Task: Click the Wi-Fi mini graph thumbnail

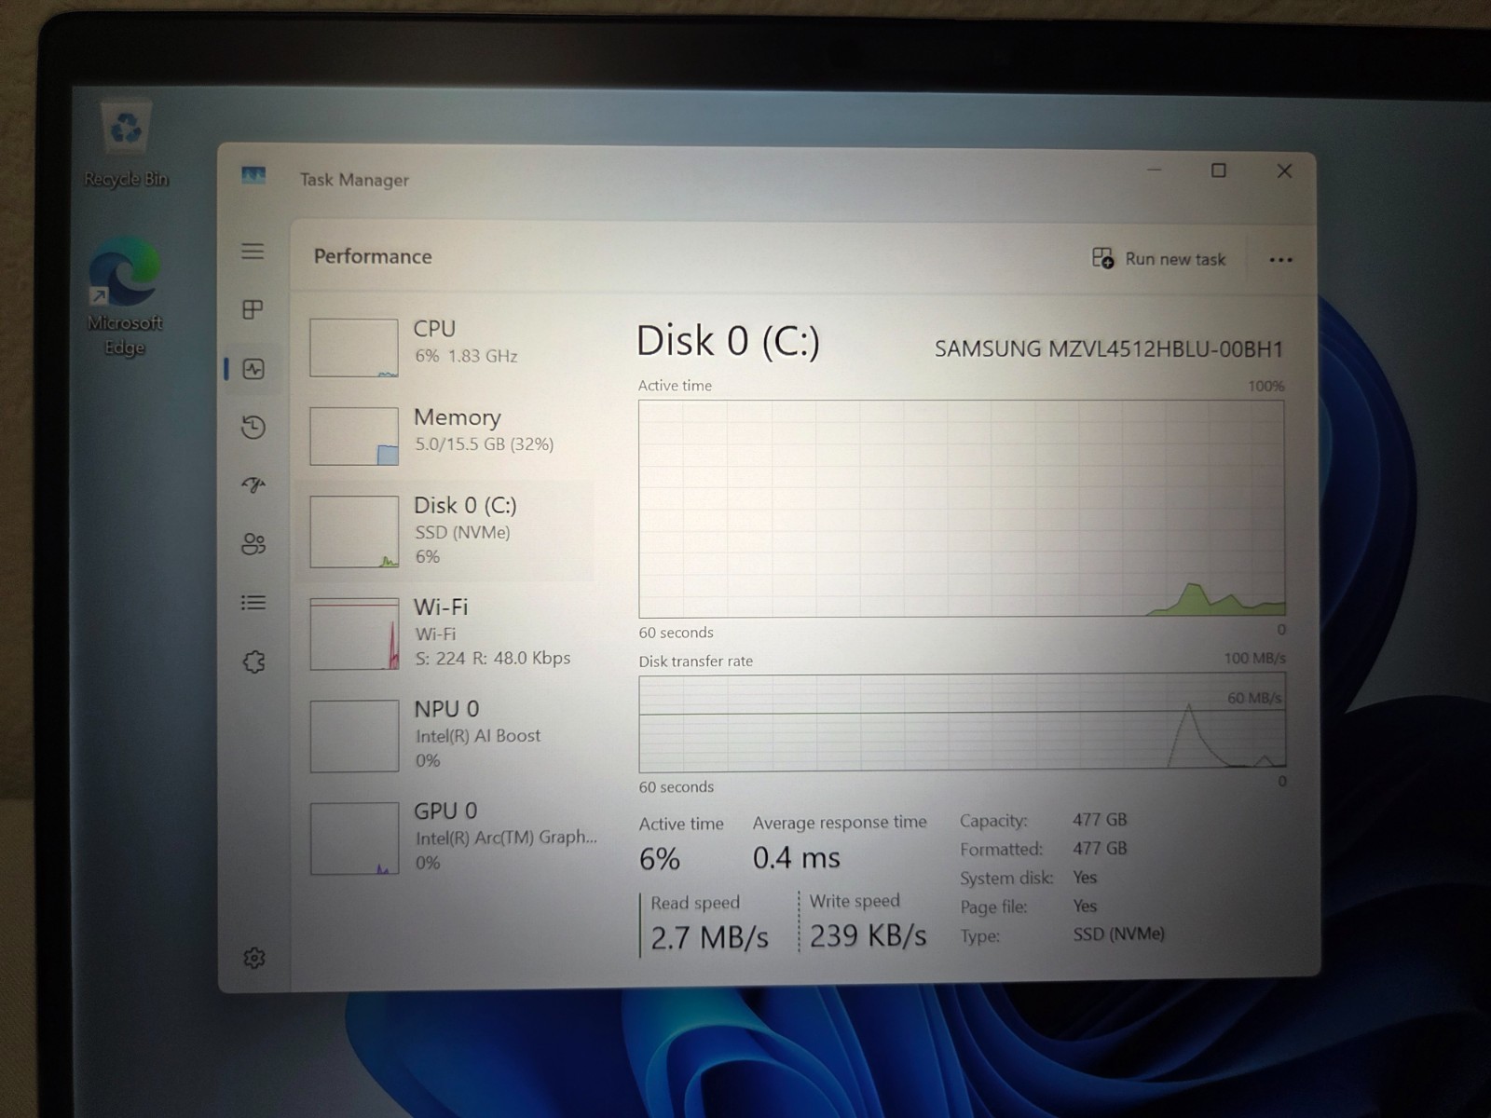Action: [x=354, y=634]
